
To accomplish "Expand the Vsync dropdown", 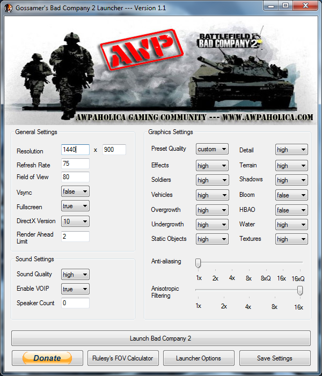I will click(76, 191).
